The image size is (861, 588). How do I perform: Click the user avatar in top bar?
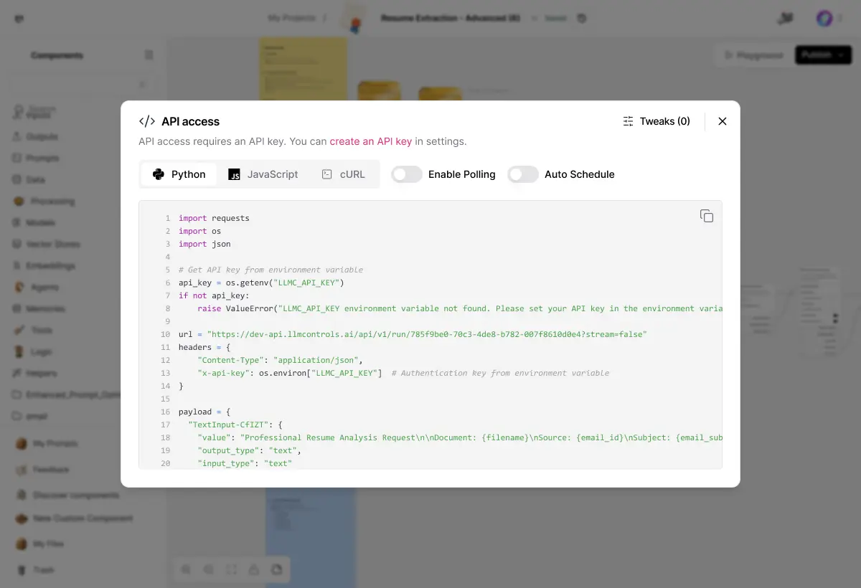[824, 19]
